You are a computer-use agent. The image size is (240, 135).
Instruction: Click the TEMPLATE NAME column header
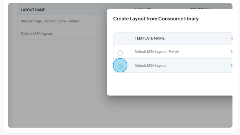(150, 38)
